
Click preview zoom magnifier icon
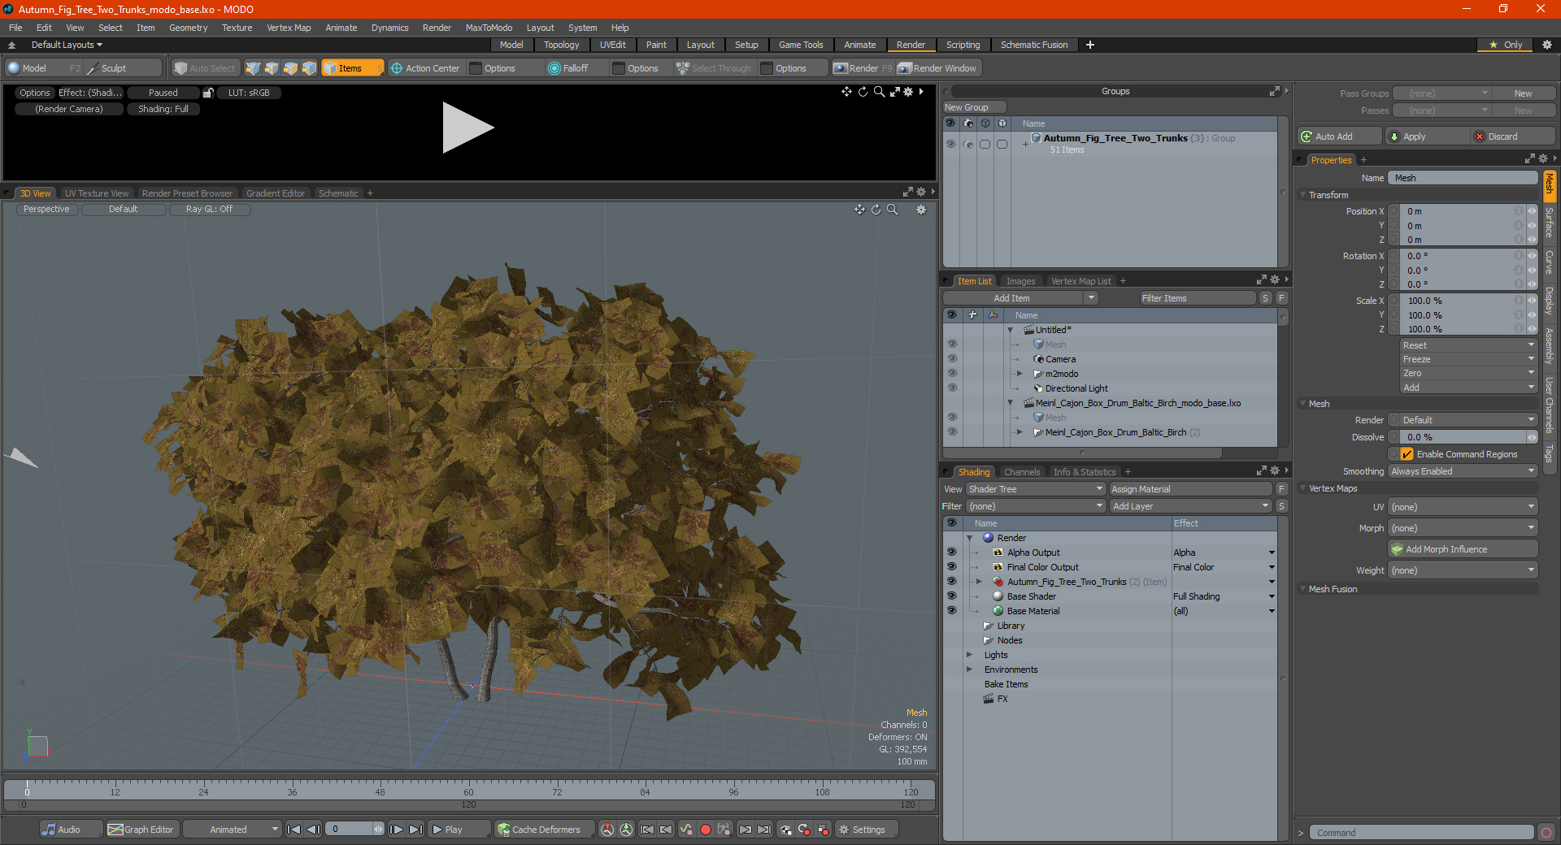[x=879, y=92]
